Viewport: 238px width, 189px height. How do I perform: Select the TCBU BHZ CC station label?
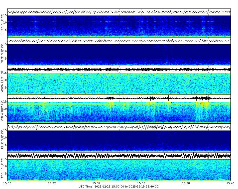coord(3,167)
